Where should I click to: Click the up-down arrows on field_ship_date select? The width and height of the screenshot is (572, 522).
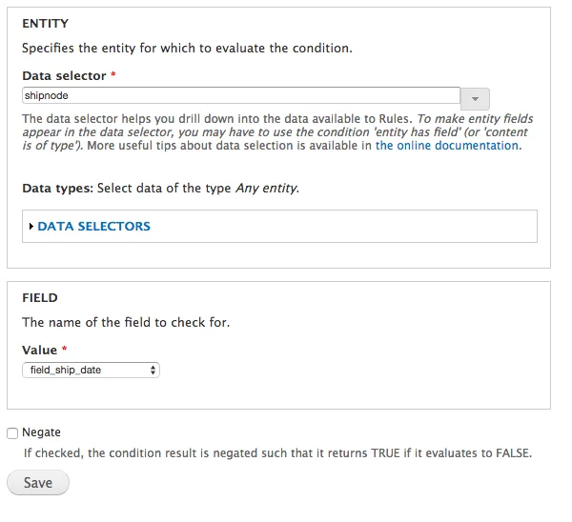coord(153,370)
